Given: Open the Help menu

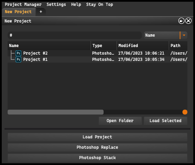Looking at the screenshot, I should tap(76, 4).
